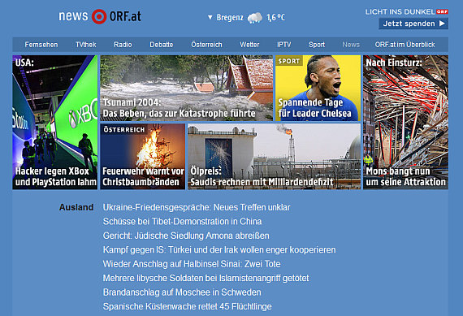Image resolution: width=463 pixels, height=316 pixels.
Task: Click the small ORF badge beside Licht ins Dunkel
Action: (442, 12)
